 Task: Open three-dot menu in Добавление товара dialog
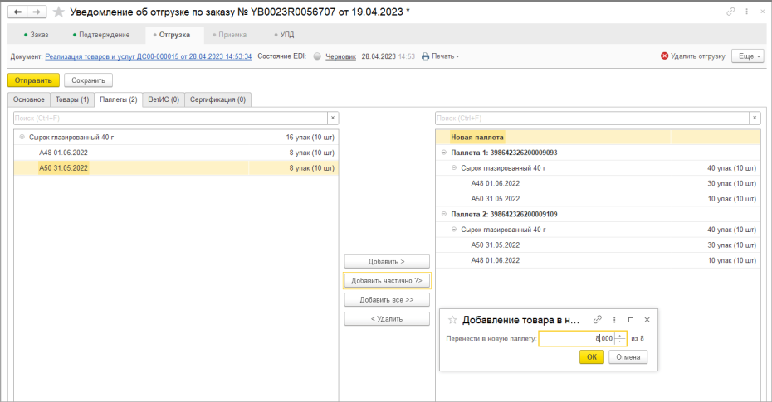click(614, 320)
